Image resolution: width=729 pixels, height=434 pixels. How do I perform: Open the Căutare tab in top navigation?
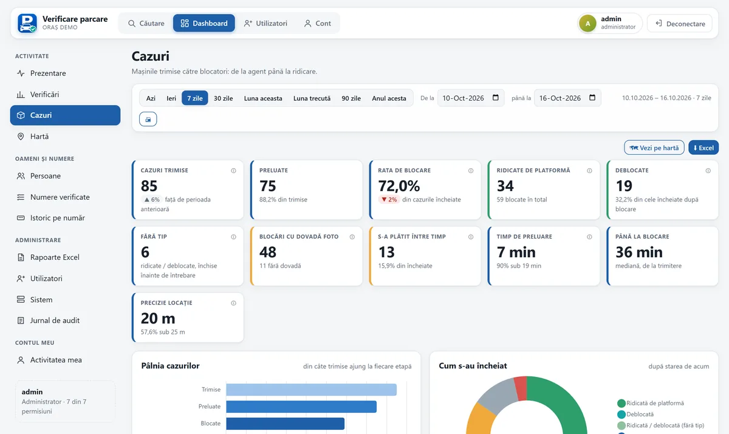[x=146, y=23]
